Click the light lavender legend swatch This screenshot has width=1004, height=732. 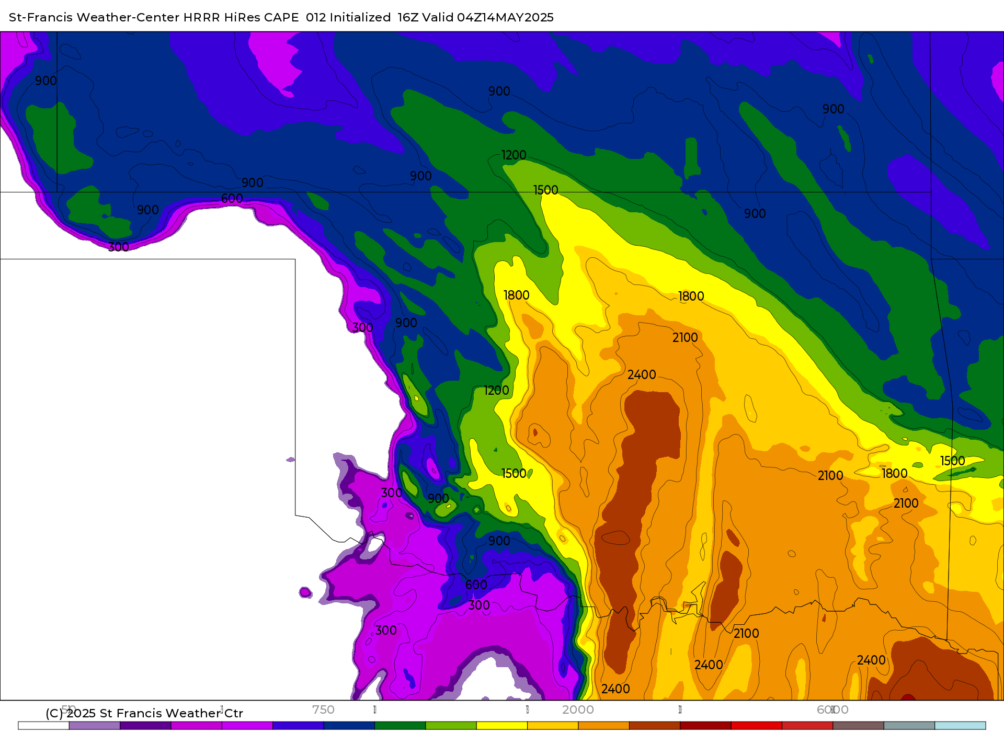tap(95, 726)
